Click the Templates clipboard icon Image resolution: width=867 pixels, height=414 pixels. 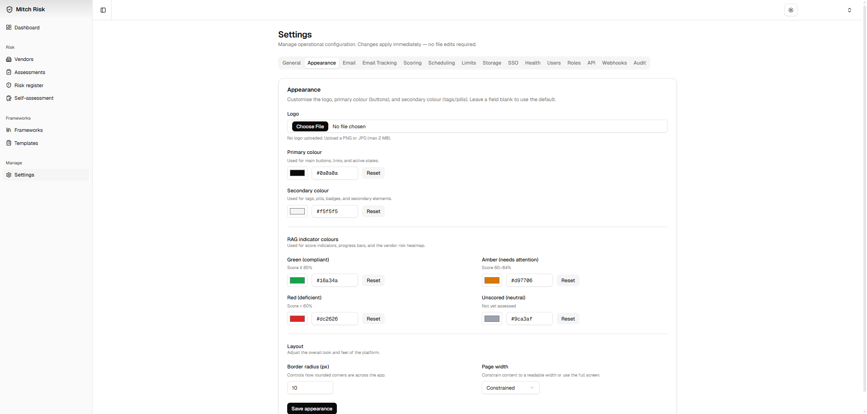[x=9, y=143]
